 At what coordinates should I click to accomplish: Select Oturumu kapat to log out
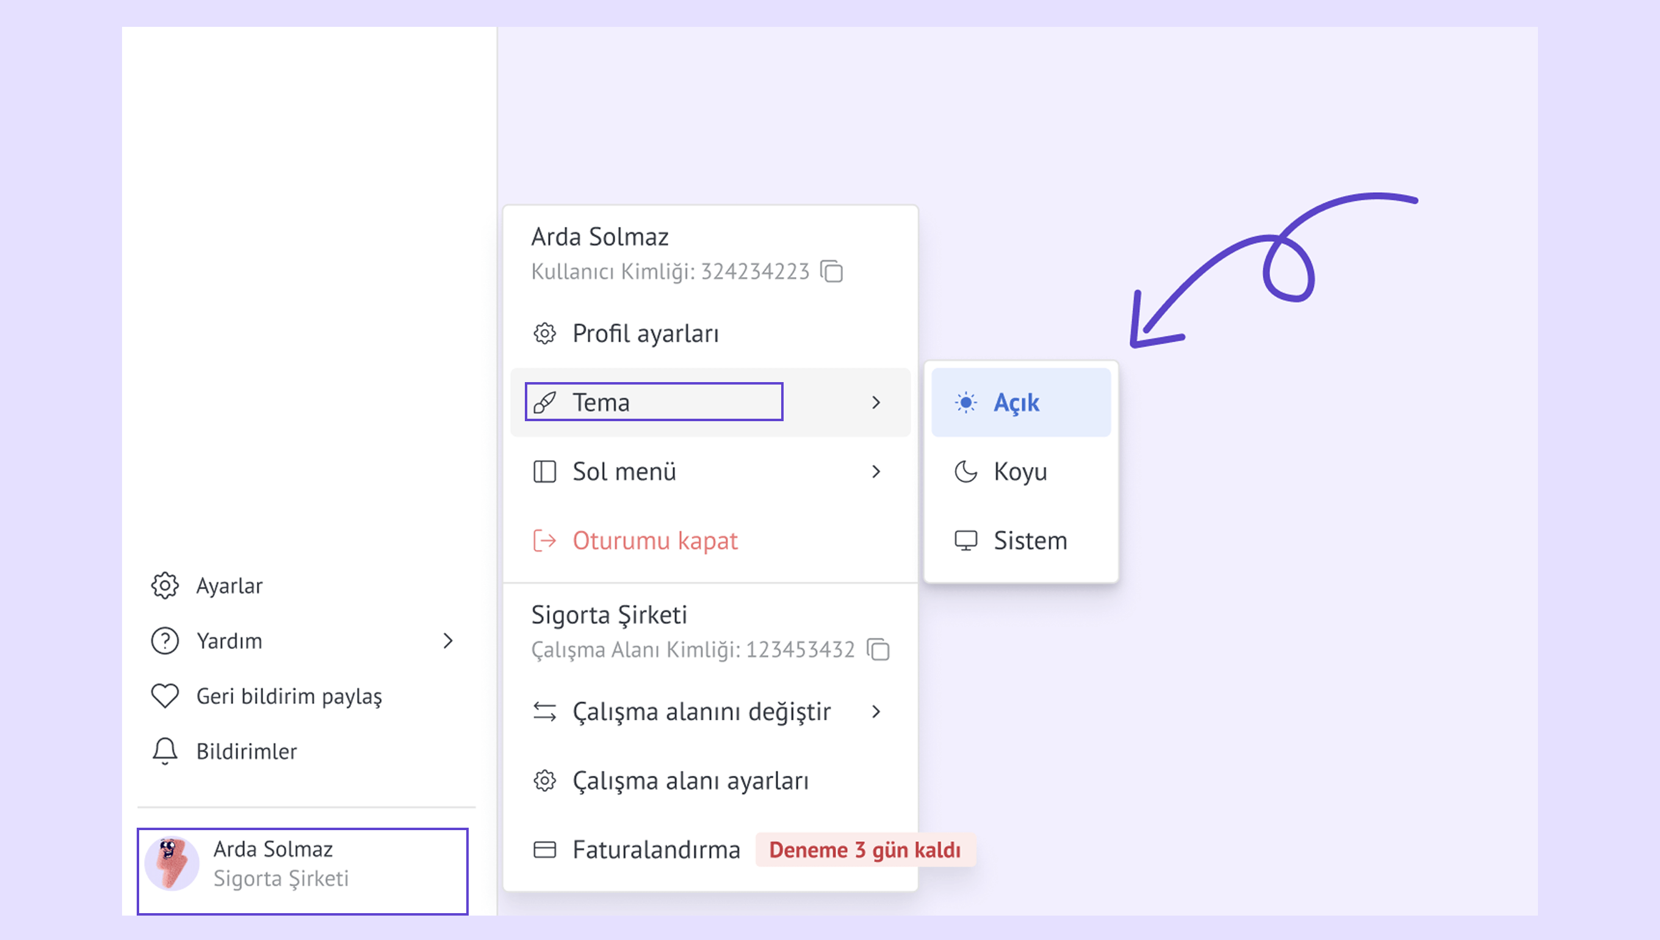coord(654,540)
